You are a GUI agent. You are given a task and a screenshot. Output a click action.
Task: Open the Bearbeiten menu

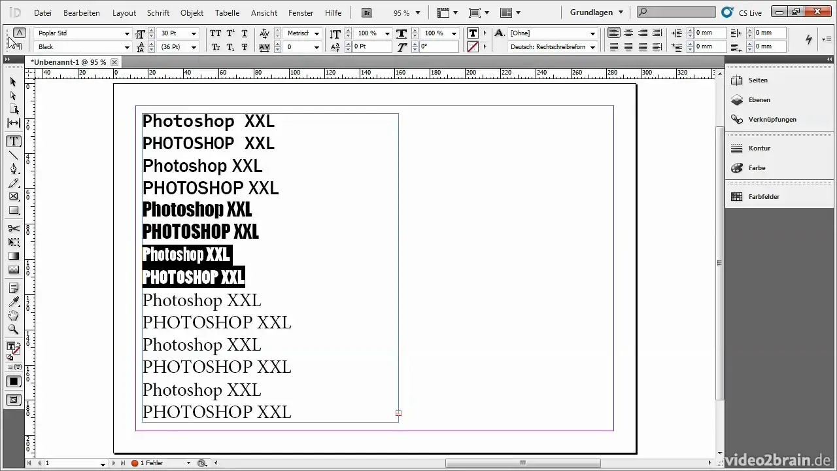82,13
